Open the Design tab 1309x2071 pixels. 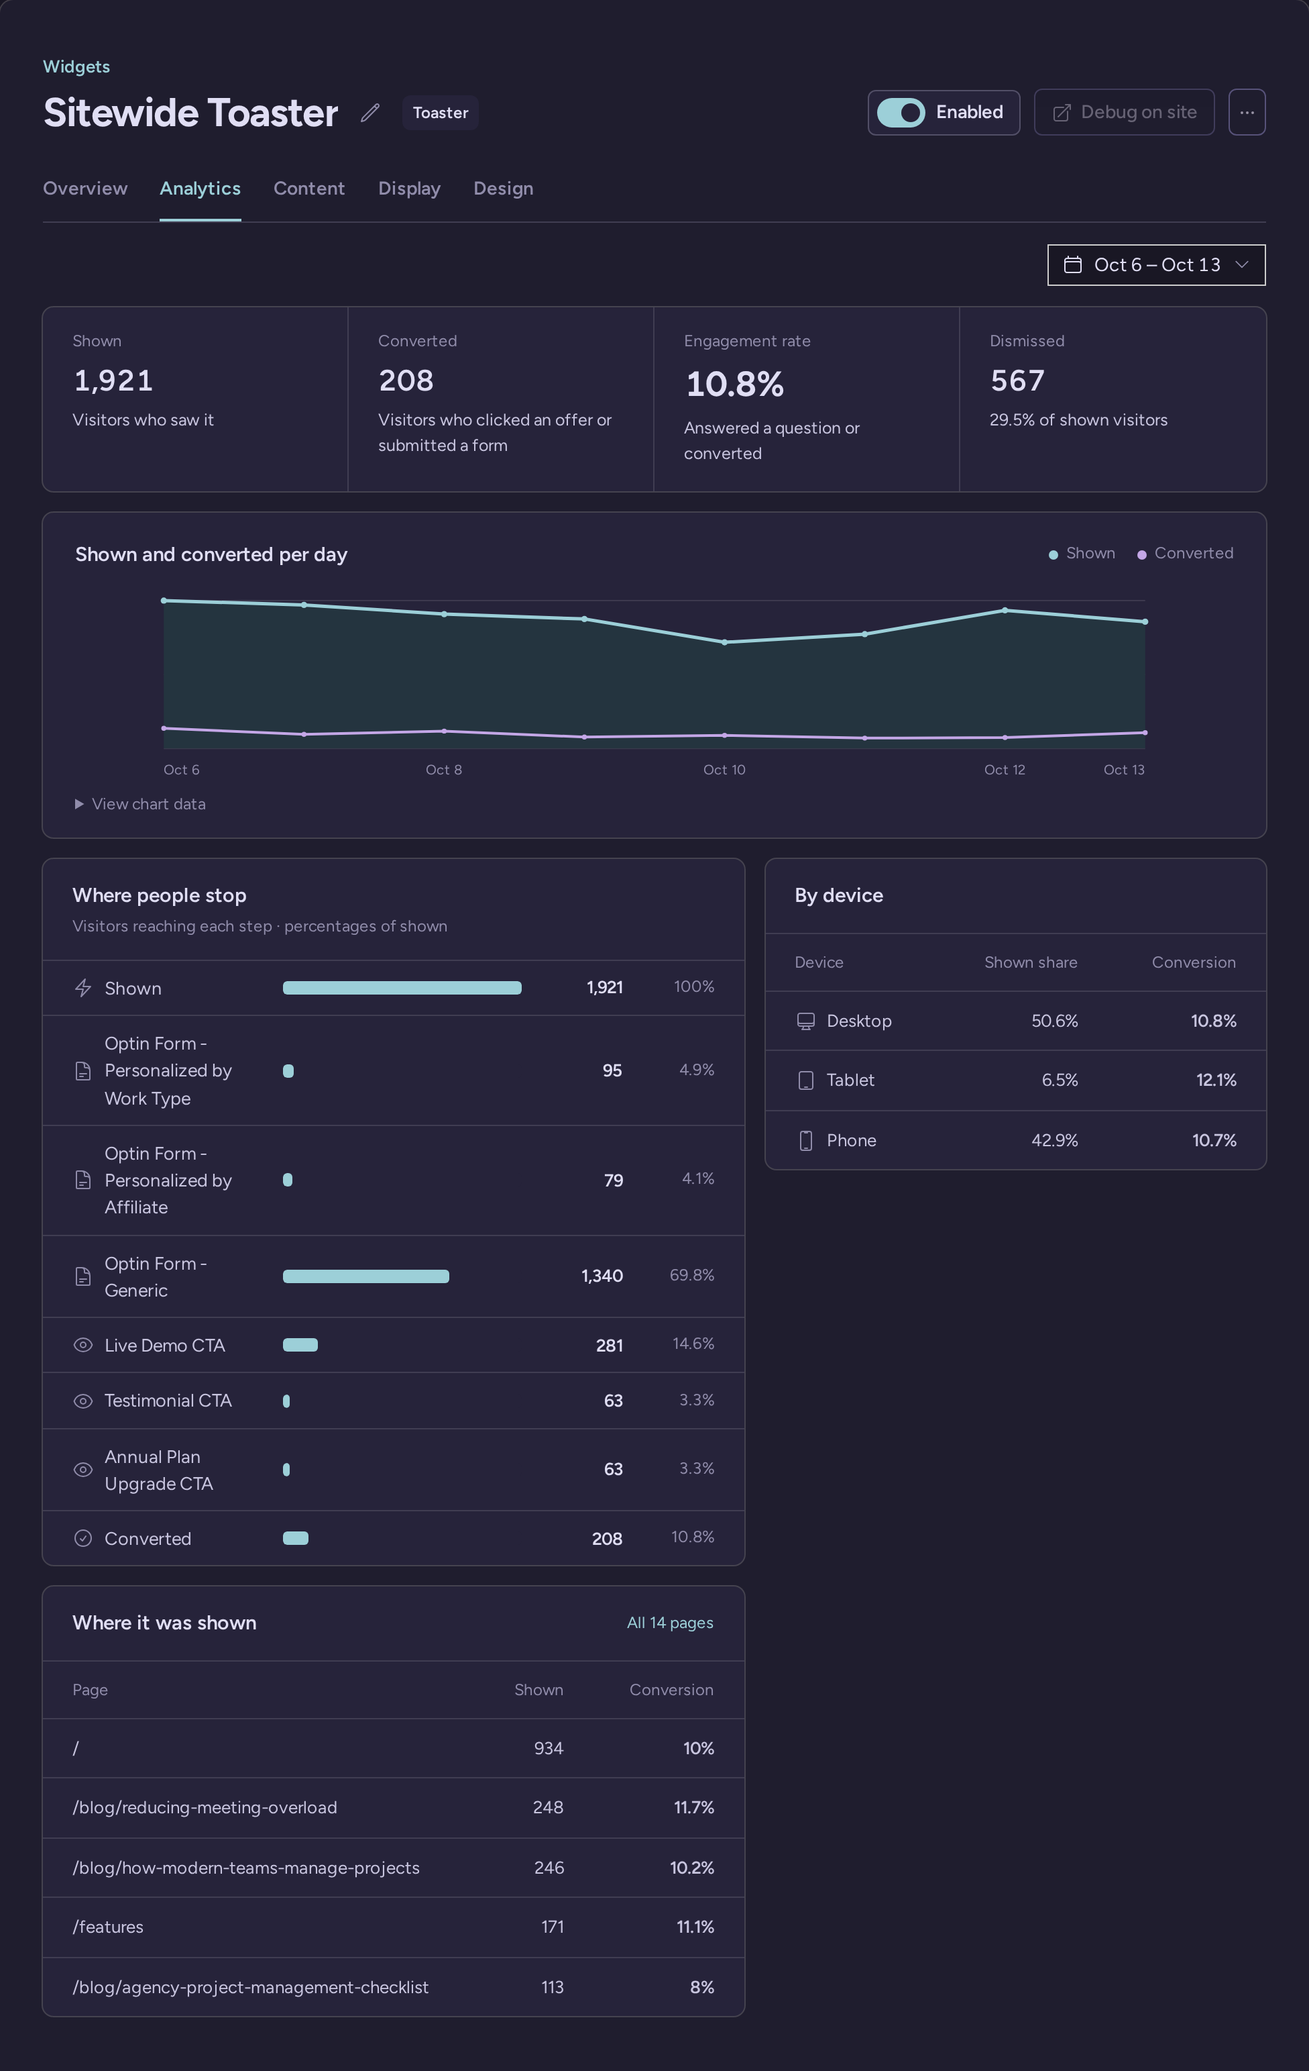[x=503, y=189]
